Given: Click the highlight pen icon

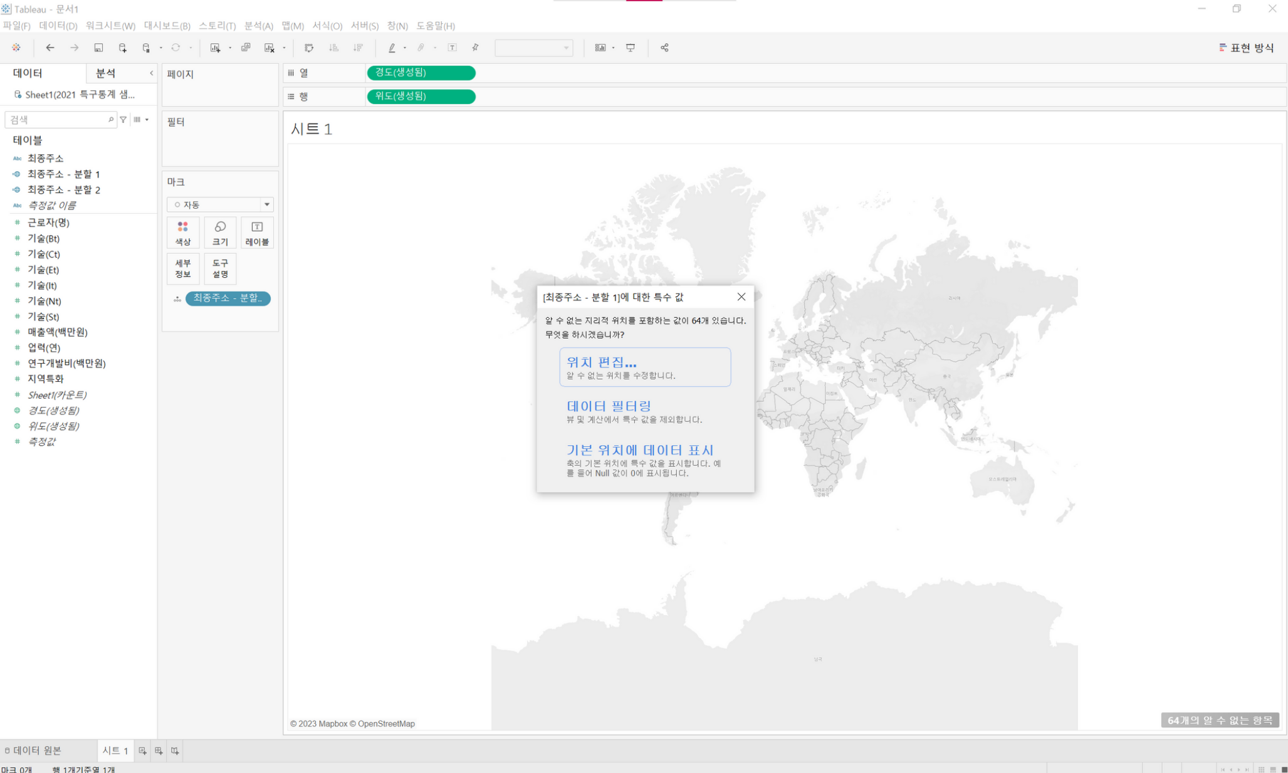Looking at the screenshot, I should 392,48.
